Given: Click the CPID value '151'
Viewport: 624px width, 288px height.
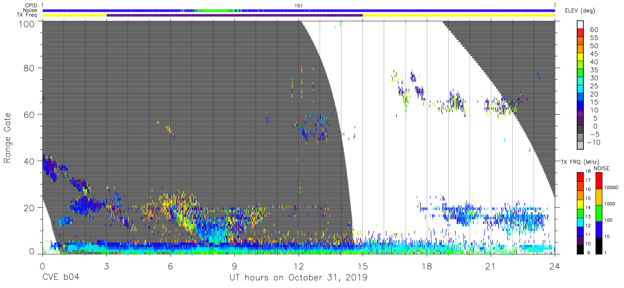Looking at the screenshot, I should 298,5.
